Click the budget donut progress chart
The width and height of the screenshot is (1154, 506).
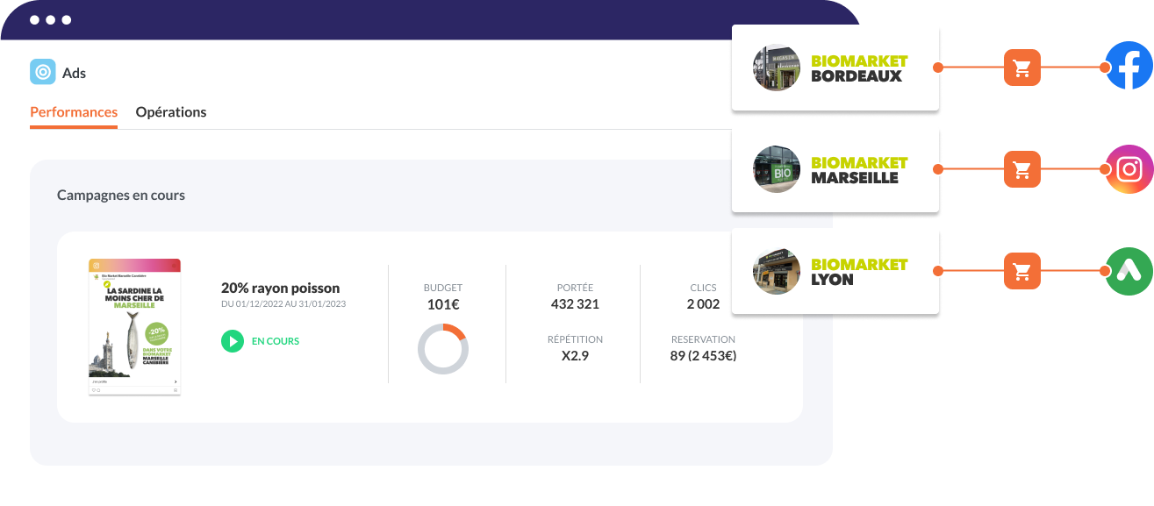coord(443,349)
